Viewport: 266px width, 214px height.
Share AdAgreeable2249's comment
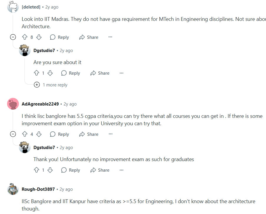point(89,134)
